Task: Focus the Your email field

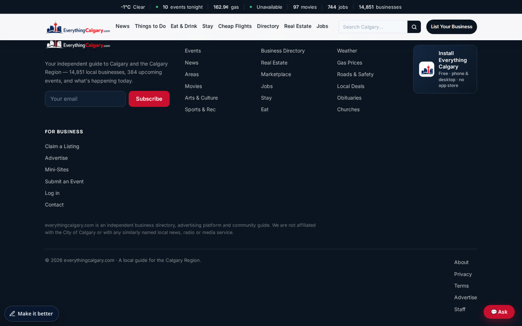Action: click(x=85, y=99)
